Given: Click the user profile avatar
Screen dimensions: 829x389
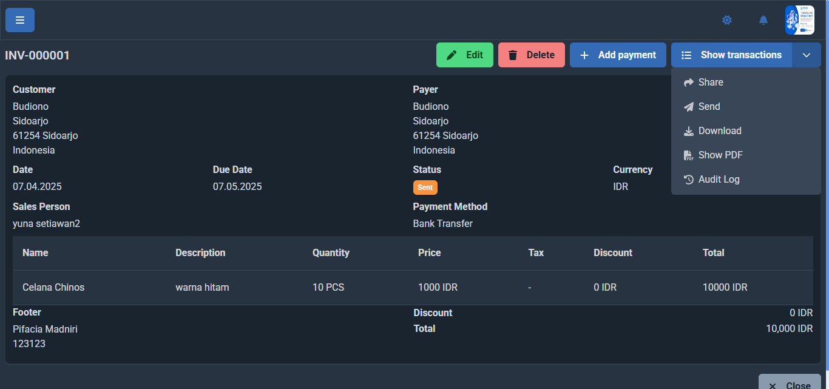Looking at the screenshot, I should 799,20.
